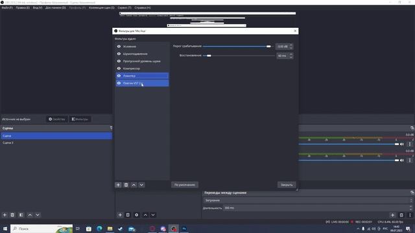Viewport: 415px width, 233px height.
Task: Move the selected filter down in the list
Action: tap(141, 185)
